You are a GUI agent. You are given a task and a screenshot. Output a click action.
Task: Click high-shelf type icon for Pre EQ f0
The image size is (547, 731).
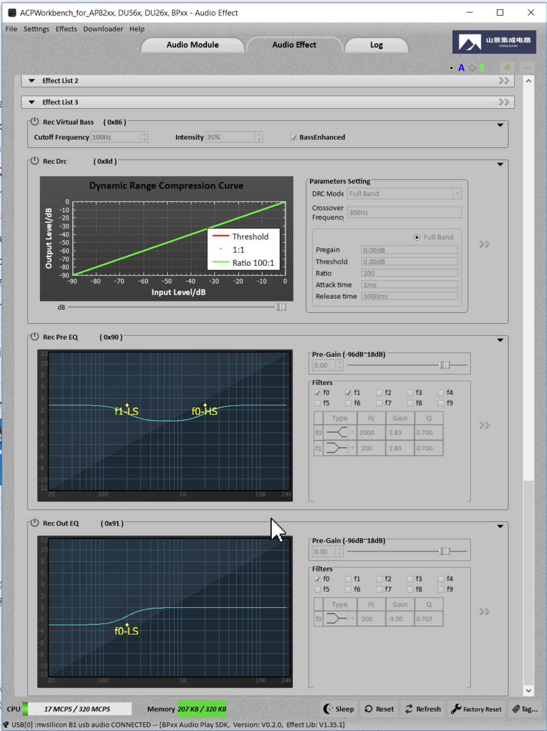pyautogui.click(x=337, y=432)
